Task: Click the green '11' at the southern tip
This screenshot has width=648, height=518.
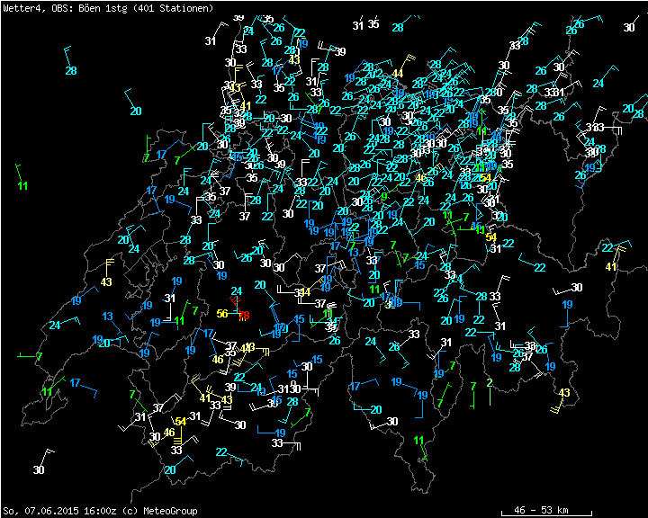Action: 419,441
